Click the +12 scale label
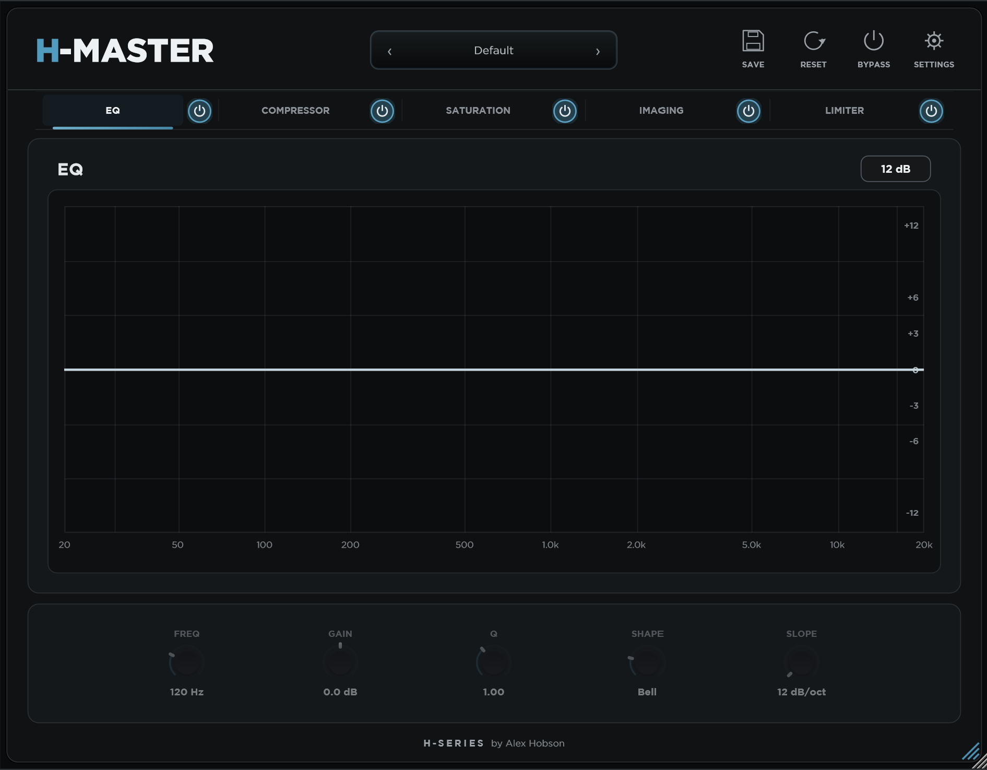 [x=911, y=226]
